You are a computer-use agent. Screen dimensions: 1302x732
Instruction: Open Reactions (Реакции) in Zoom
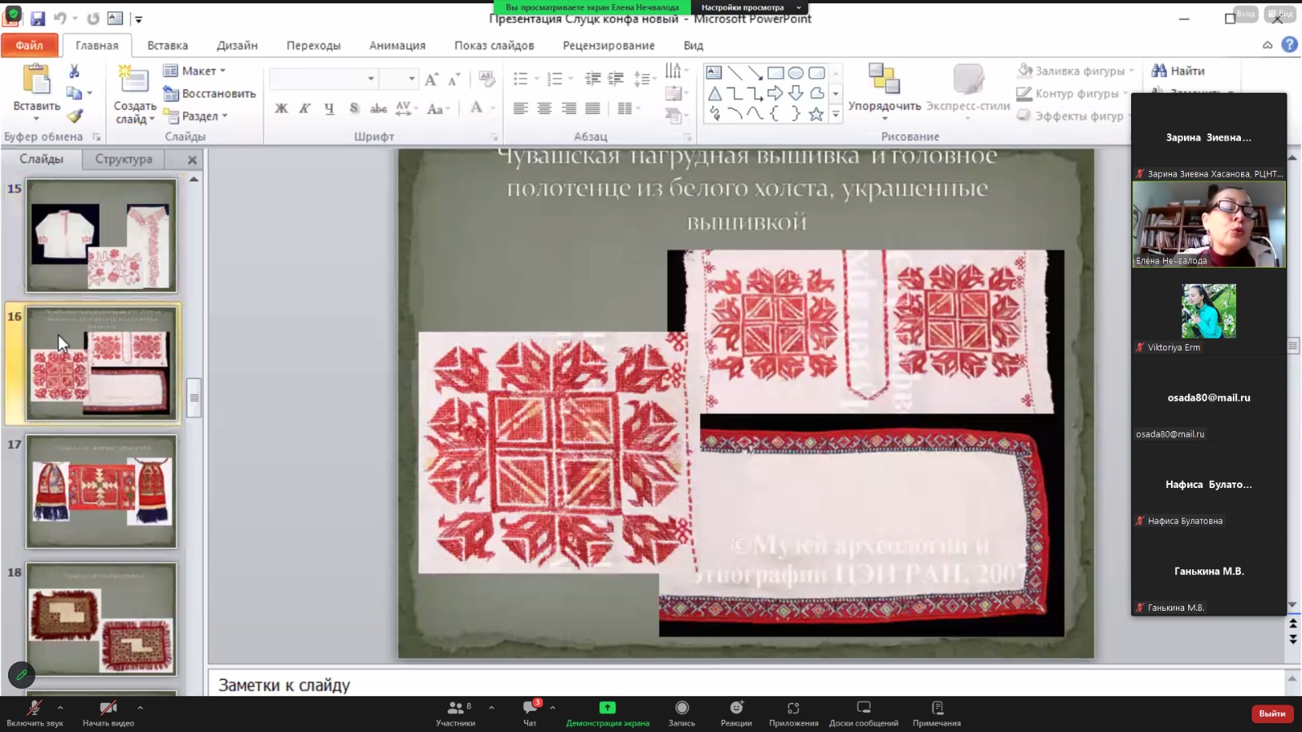point(736,713)
